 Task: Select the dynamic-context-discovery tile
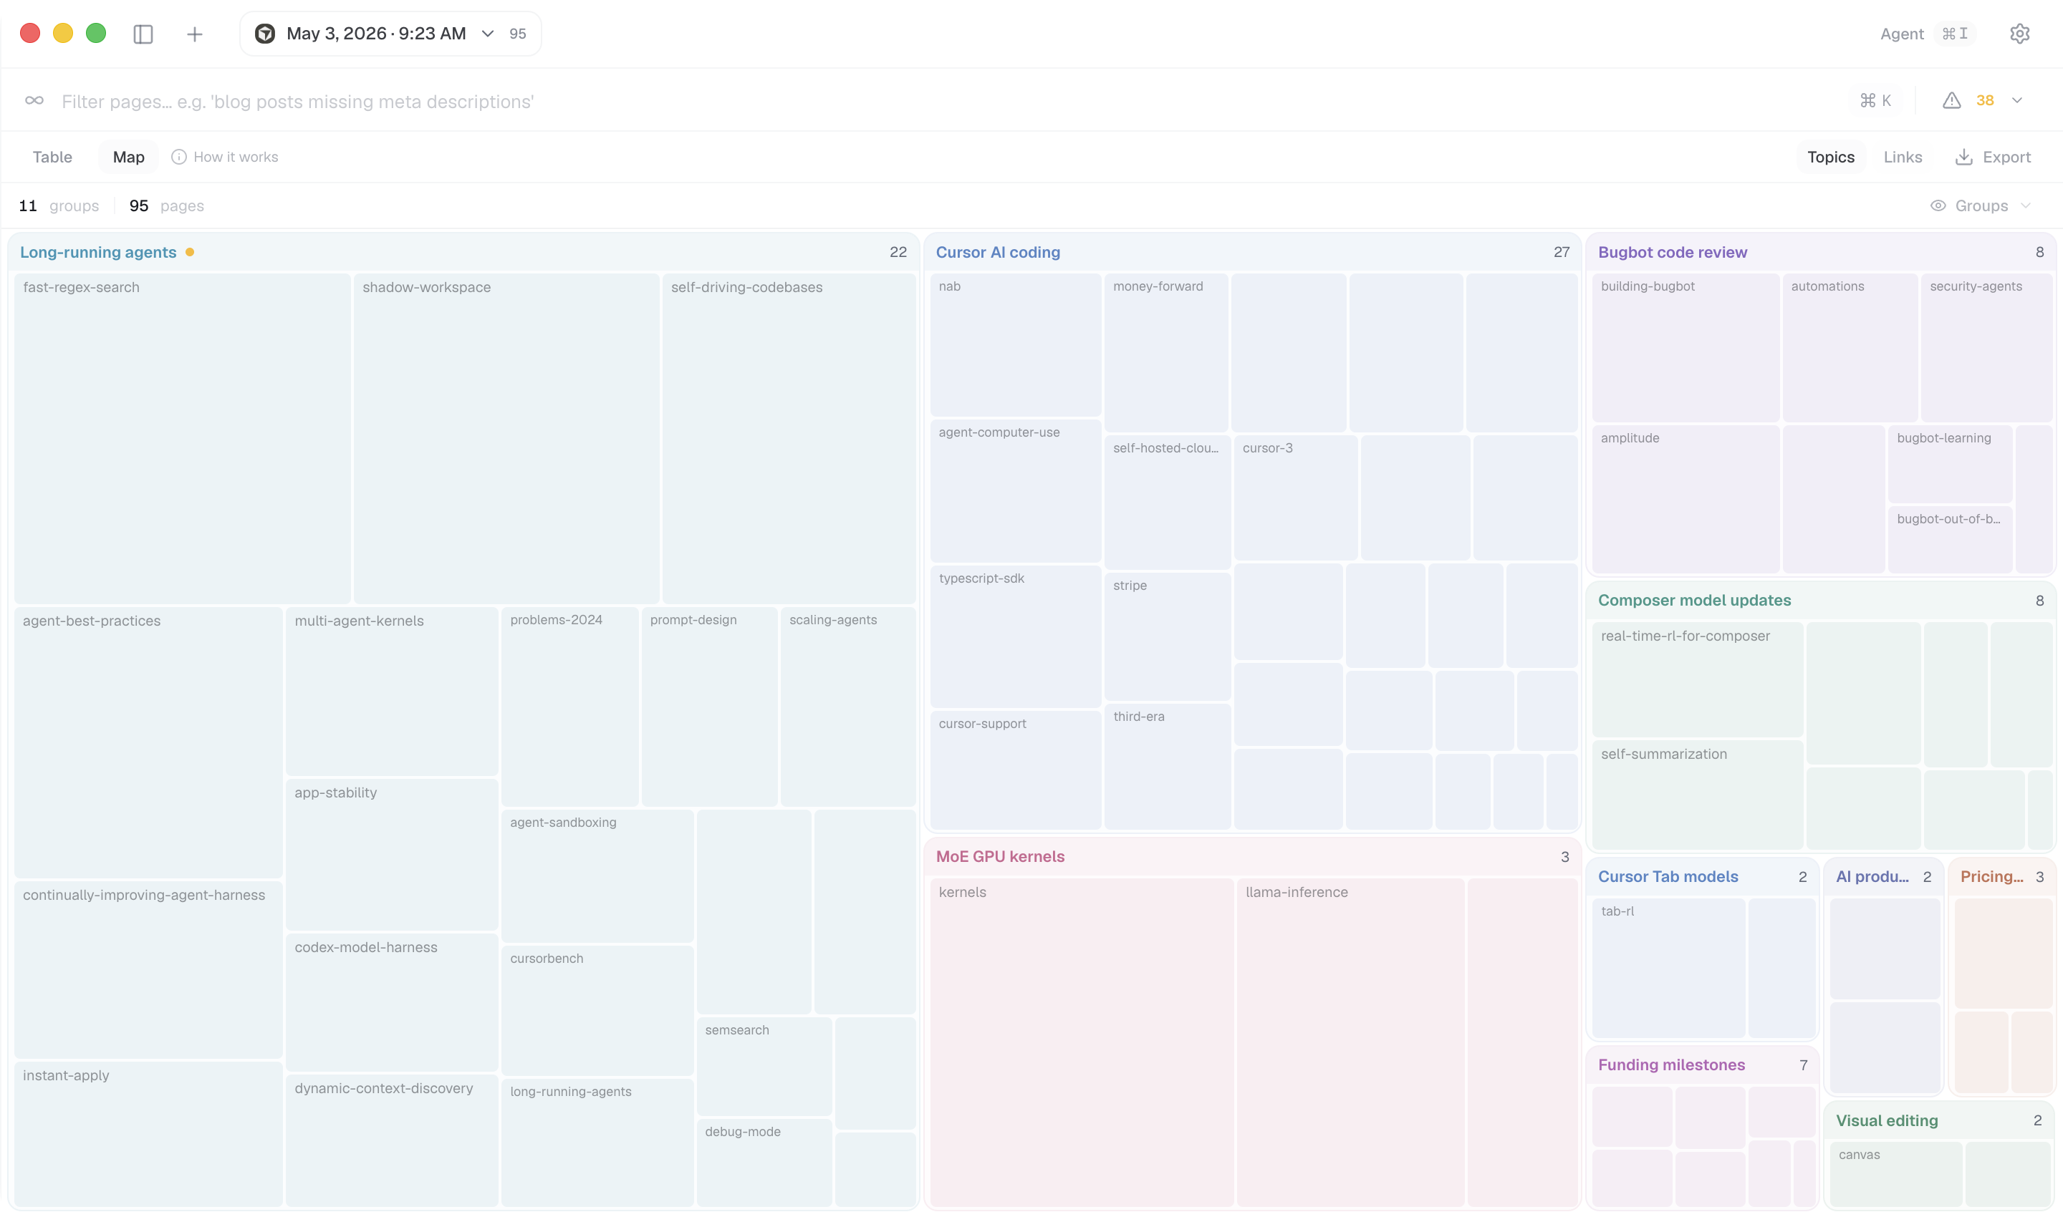pyautogui.click(x=391, y=1140)
